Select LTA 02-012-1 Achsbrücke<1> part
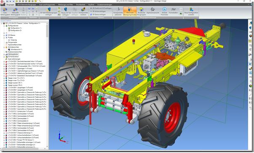The height and width of the screenshot is (153, 254). pyautogui.click(x=20, y=111)
